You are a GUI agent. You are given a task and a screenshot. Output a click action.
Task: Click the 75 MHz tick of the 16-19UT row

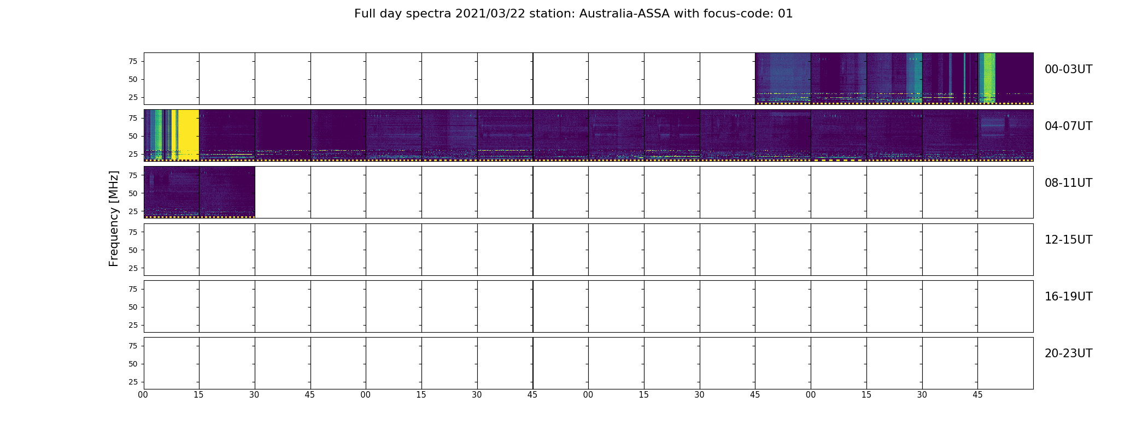pyautogui.click(x=133, y=289)
